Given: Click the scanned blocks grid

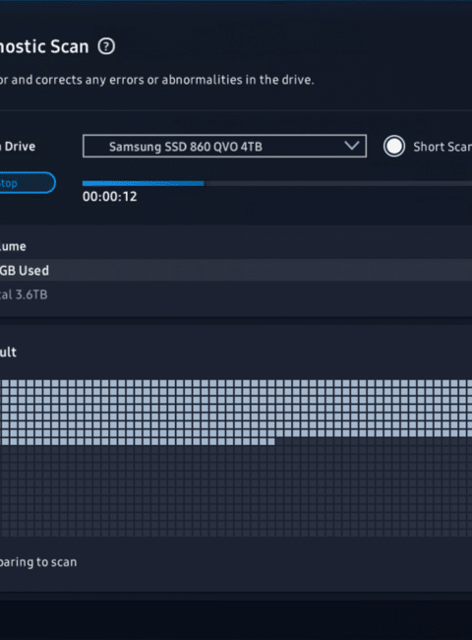Looking at the screenshot, I should pos(236,458).
